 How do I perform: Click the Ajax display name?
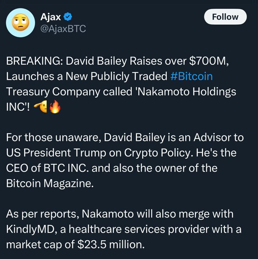51,16
